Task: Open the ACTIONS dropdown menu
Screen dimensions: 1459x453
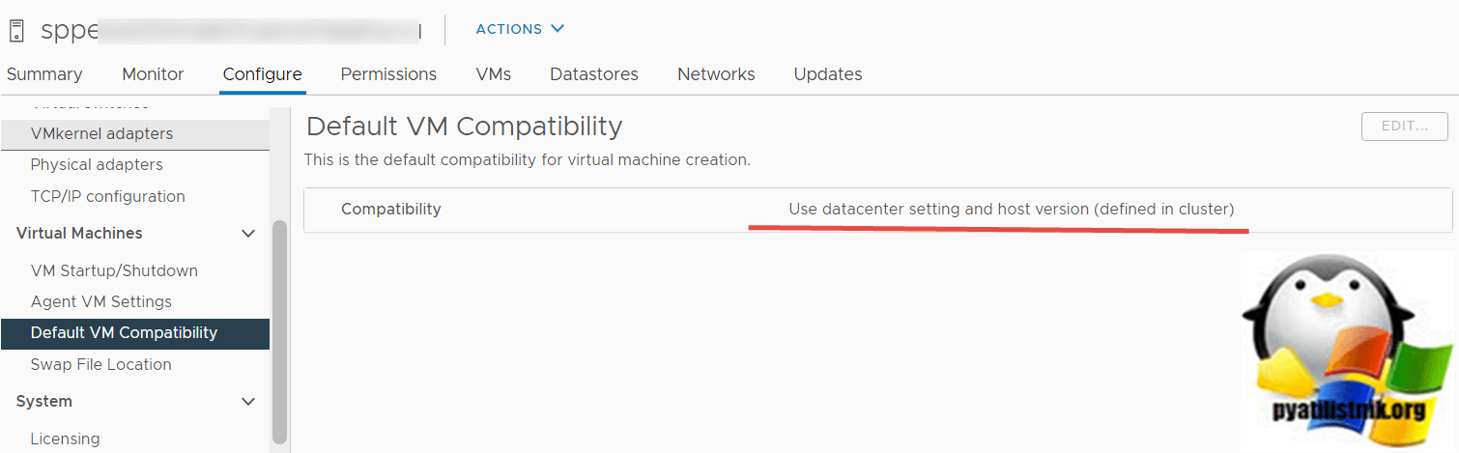Action: pos(520,29)
